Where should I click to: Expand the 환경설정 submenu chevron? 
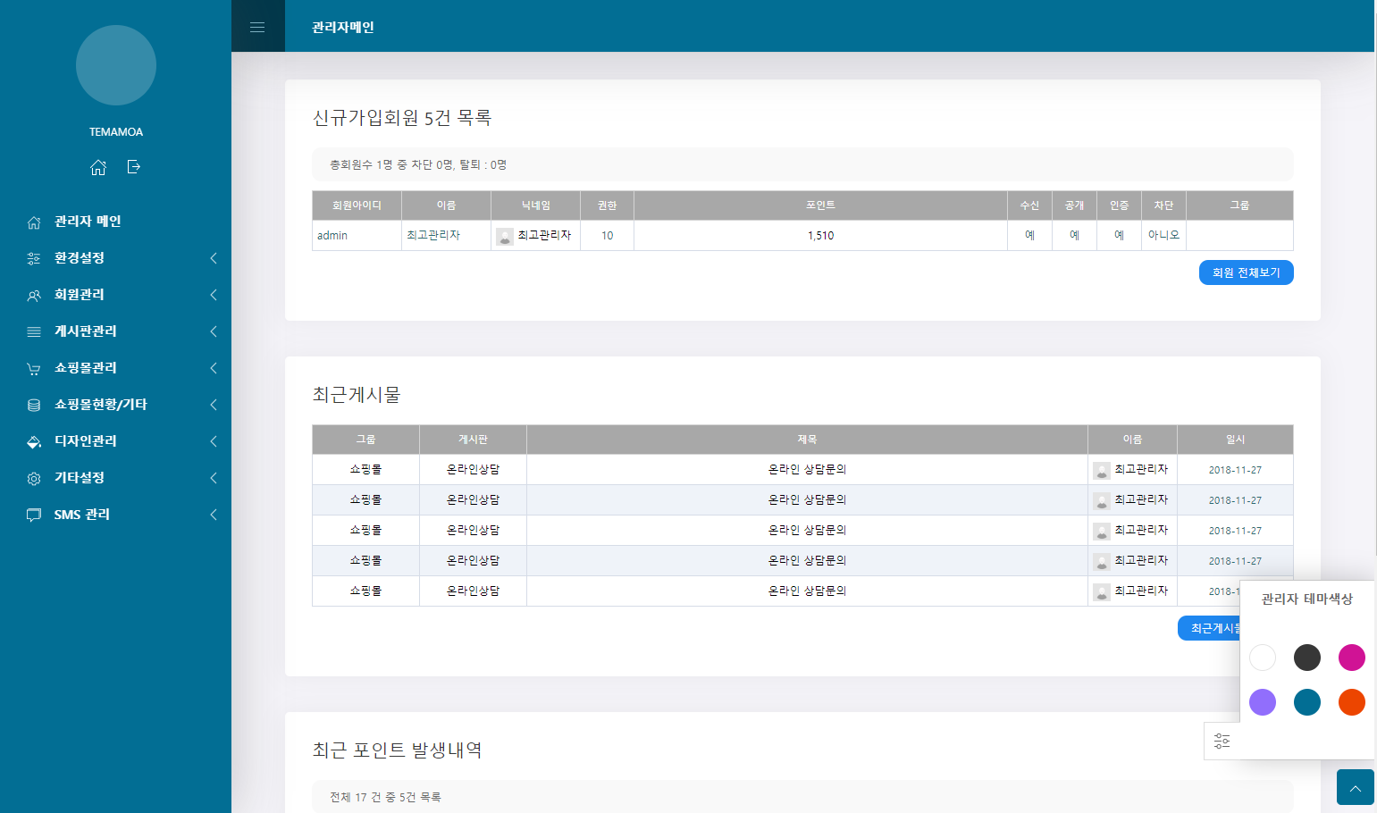click(214, 258)
